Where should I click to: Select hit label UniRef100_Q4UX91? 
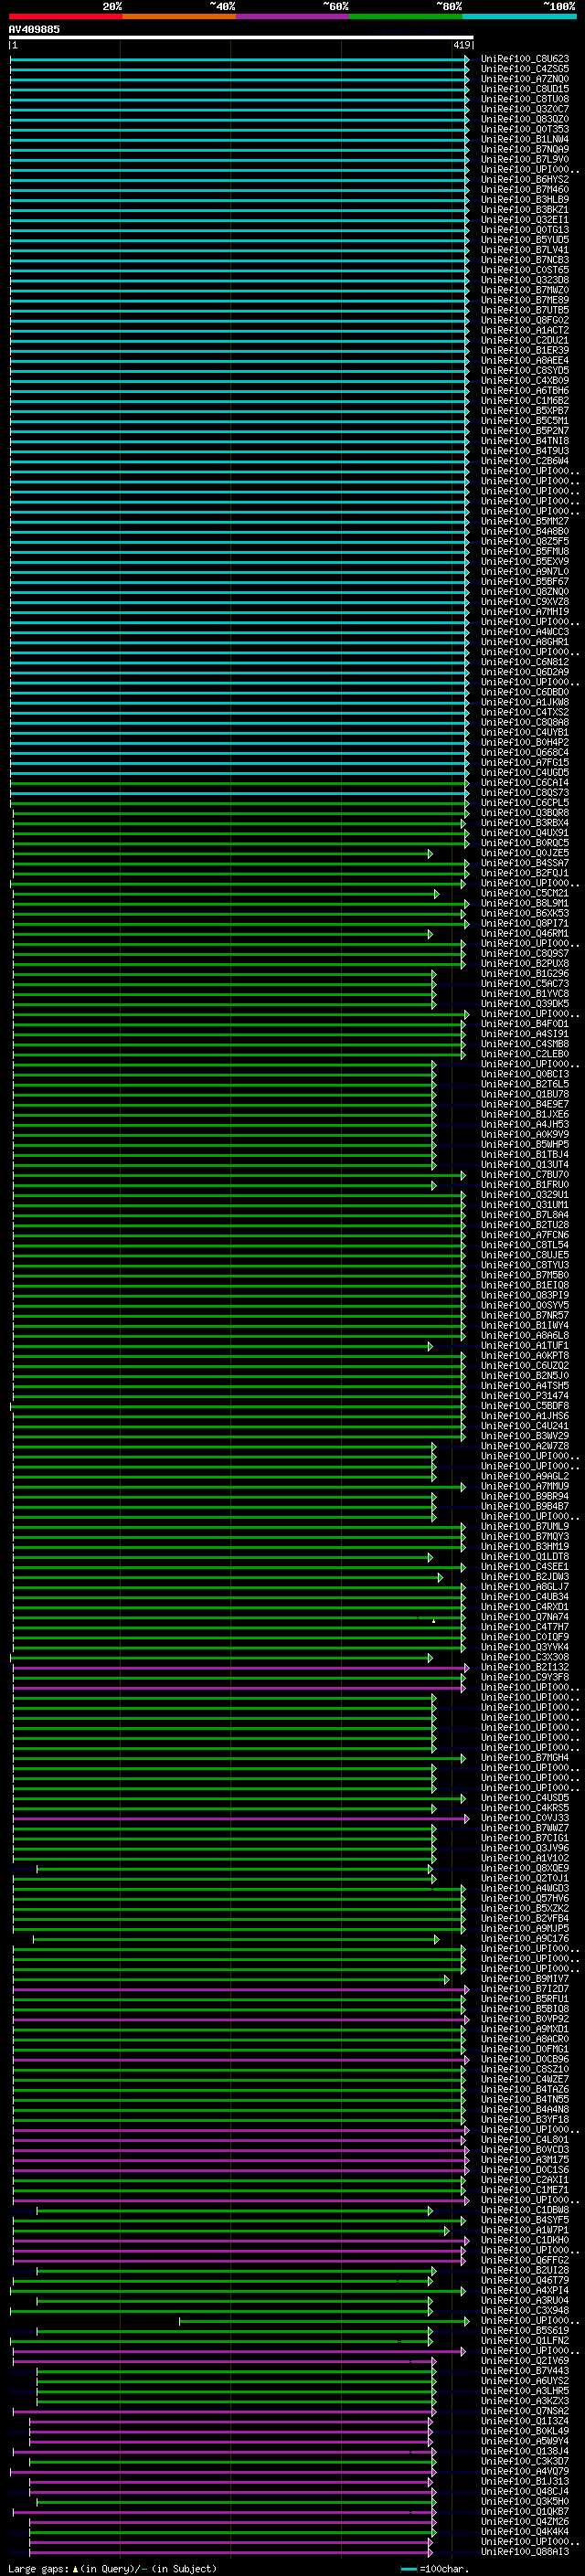point(525,833)
